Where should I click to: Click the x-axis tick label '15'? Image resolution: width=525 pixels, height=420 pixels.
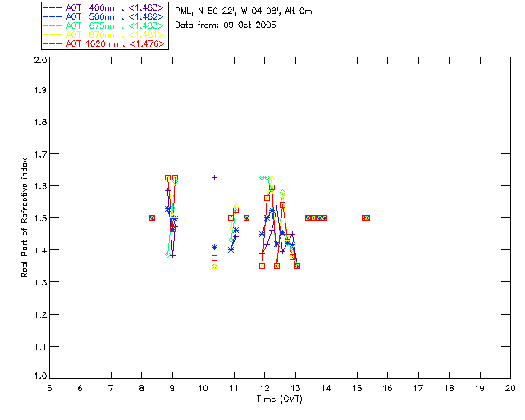coord(357,388)
